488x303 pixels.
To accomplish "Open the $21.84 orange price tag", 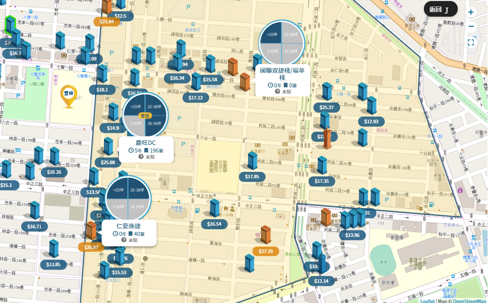I will coord(107,22).
